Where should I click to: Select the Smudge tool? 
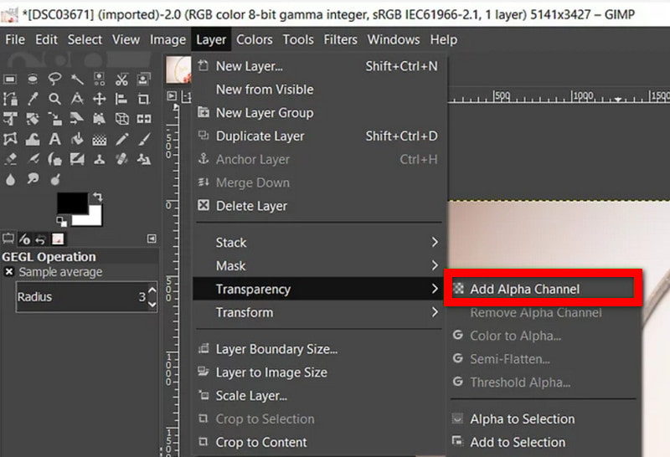click(33, 179)
